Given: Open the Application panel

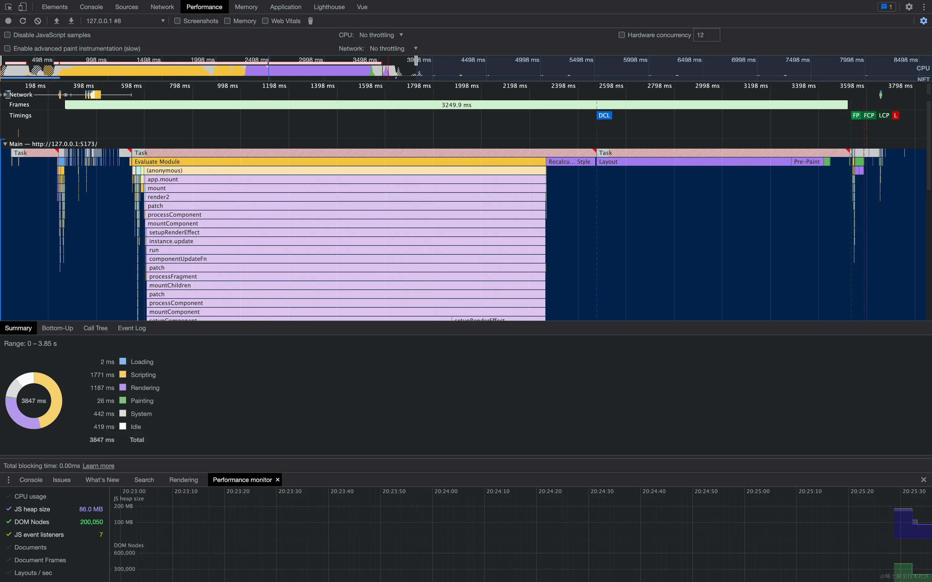Looking at the screenshot, I should (x=285, y=7).
